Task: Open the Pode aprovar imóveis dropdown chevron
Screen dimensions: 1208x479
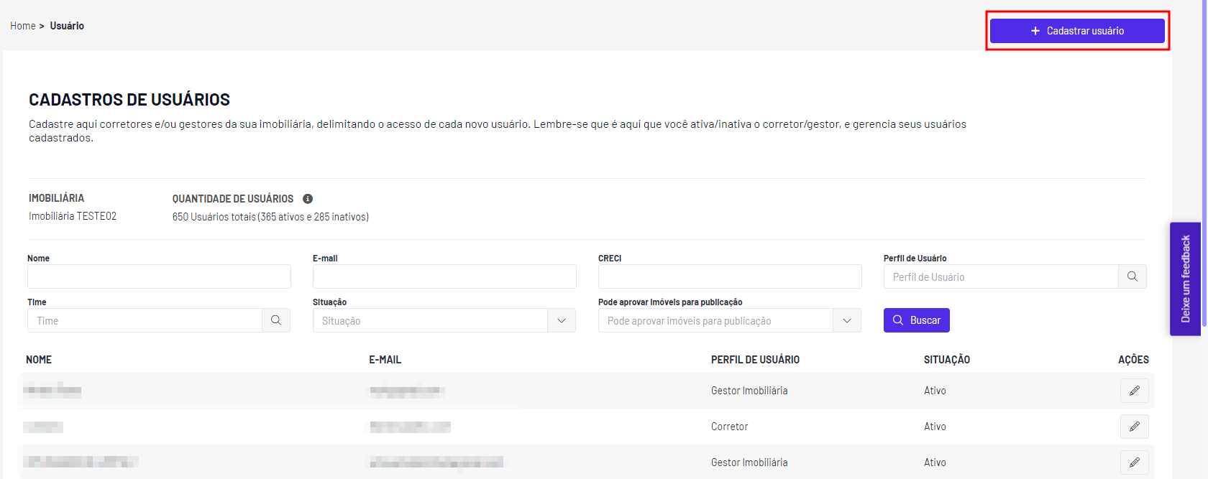Action: (847, 320)
